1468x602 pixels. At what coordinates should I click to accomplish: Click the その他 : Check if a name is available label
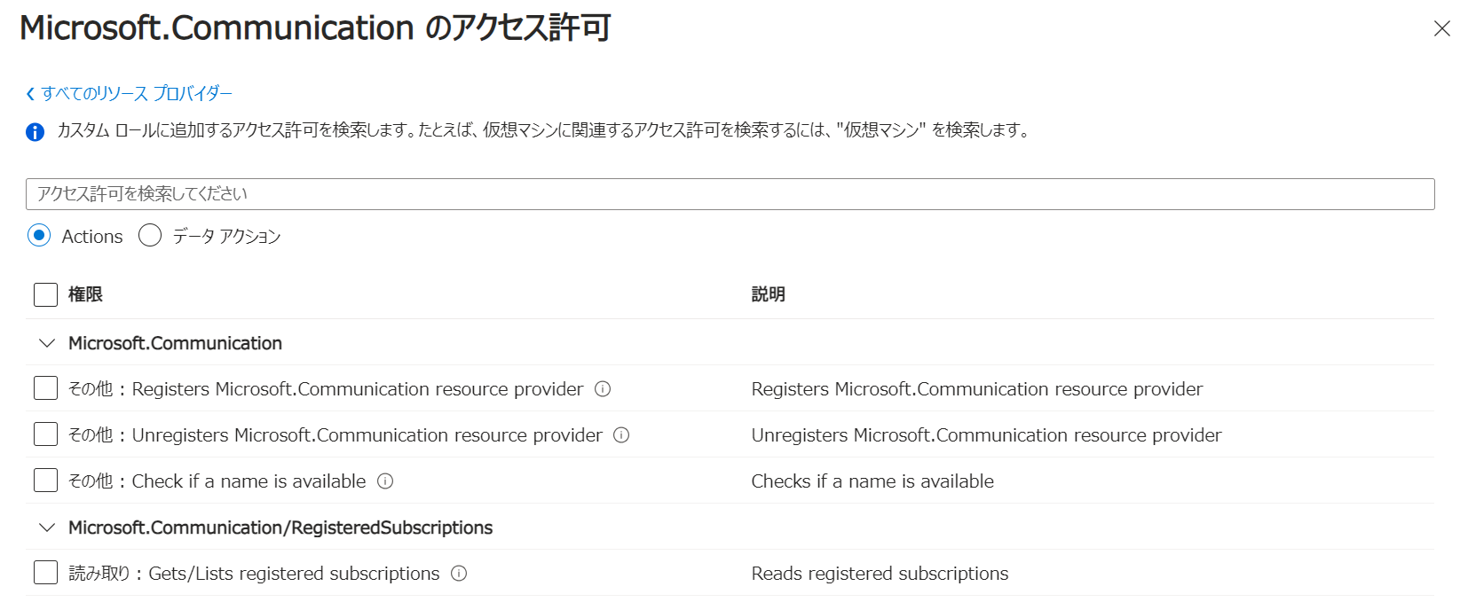tap(217, 481)
